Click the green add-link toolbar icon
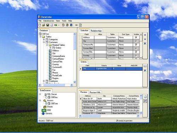 click(56, 25)
